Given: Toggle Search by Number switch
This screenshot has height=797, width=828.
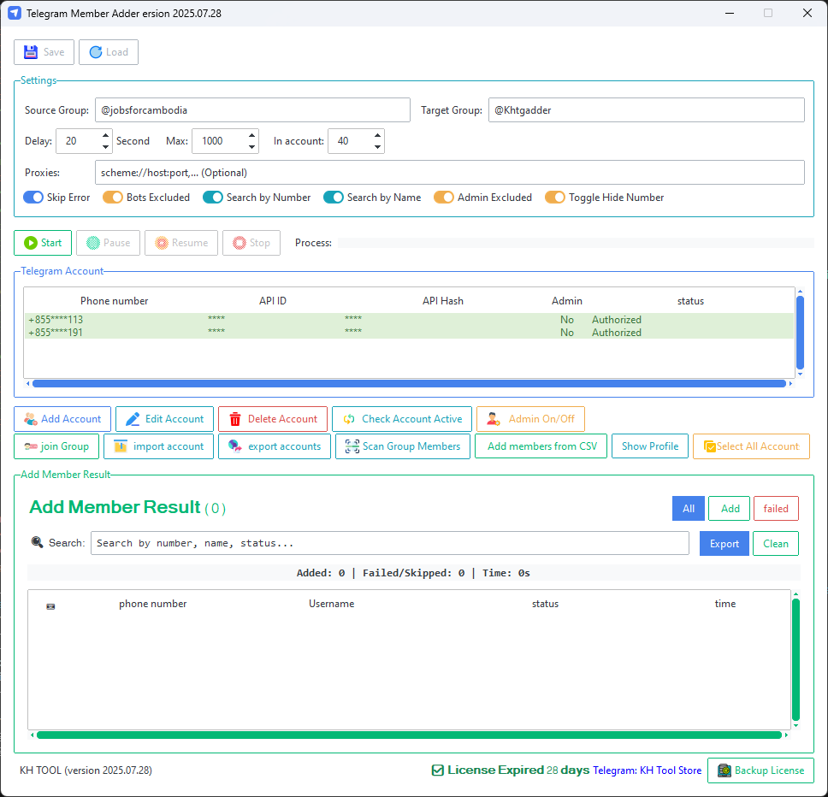Looking at the screenshot, I should [x=213, y=198].
